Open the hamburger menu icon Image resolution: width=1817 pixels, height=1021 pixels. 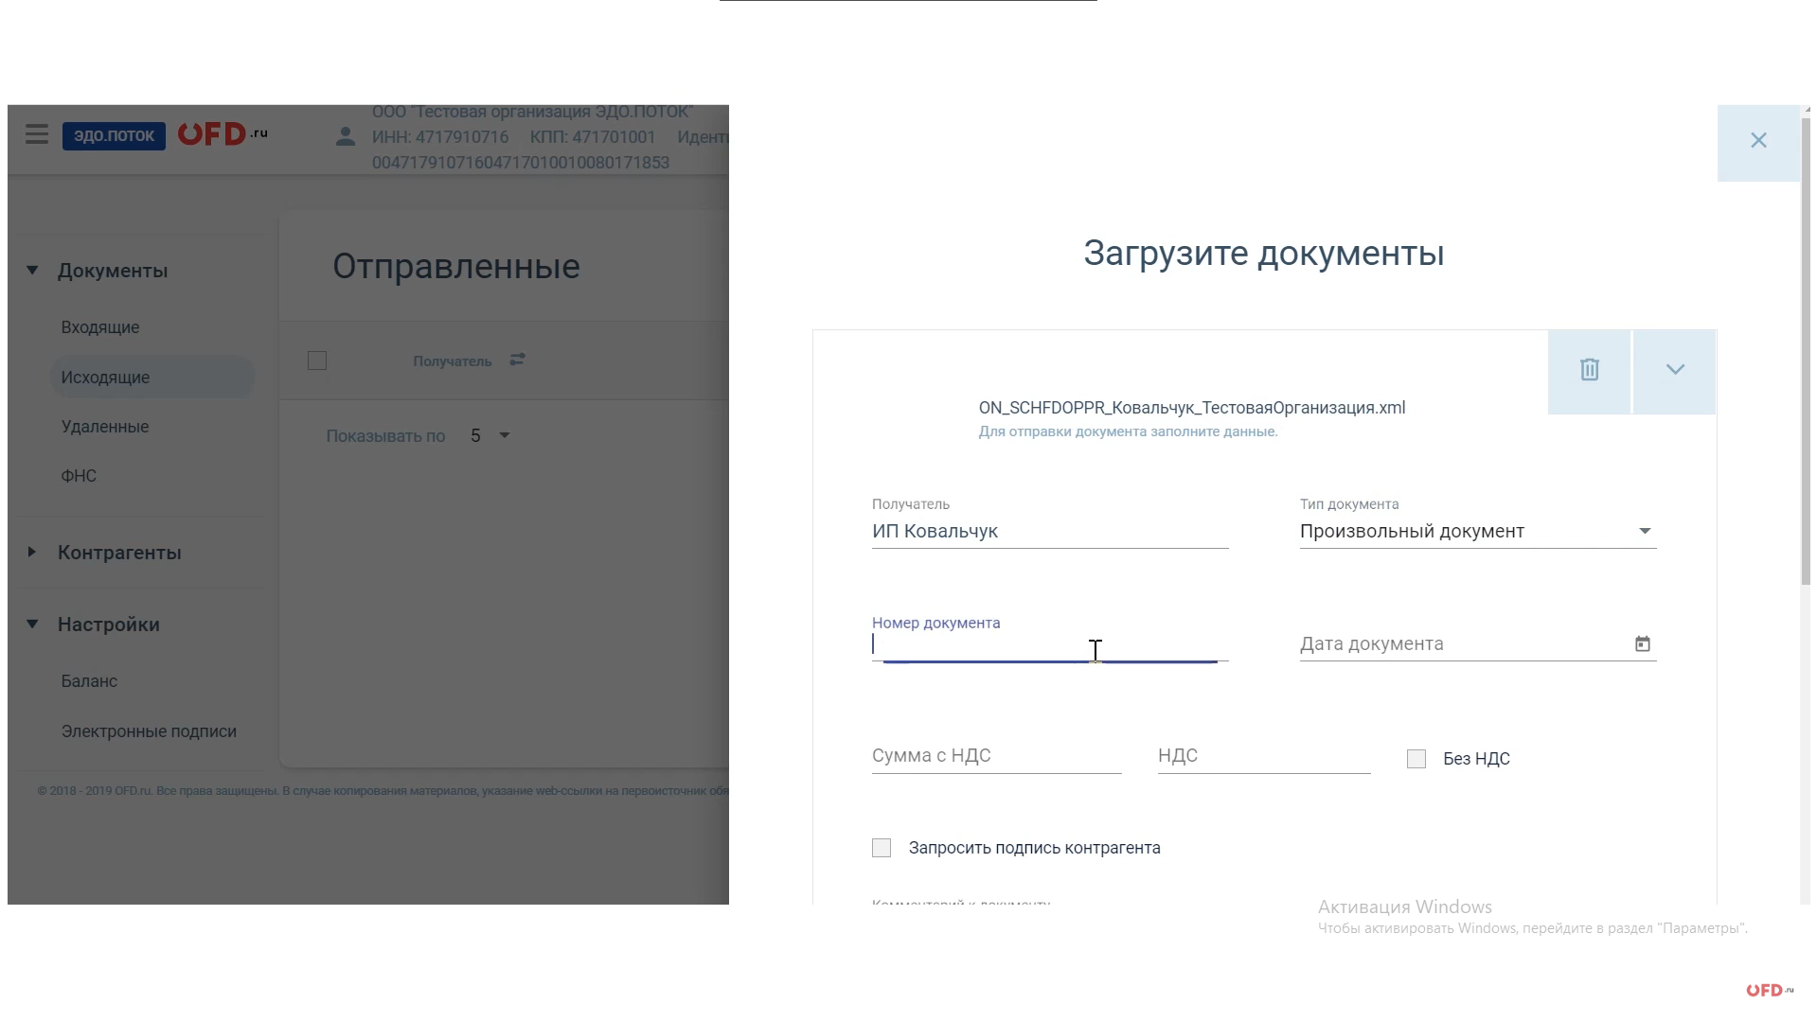[37, 134]
